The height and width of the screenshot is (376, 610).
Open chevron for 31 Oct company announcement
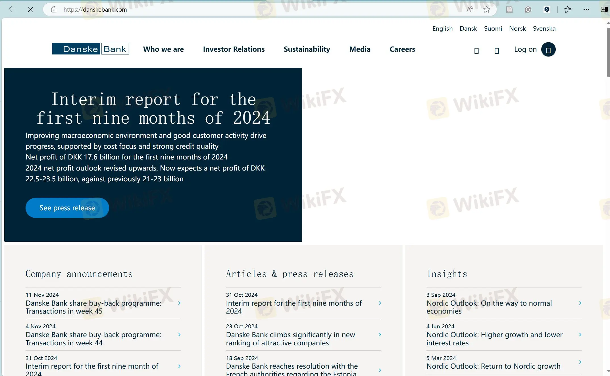[x=179, y=366]
